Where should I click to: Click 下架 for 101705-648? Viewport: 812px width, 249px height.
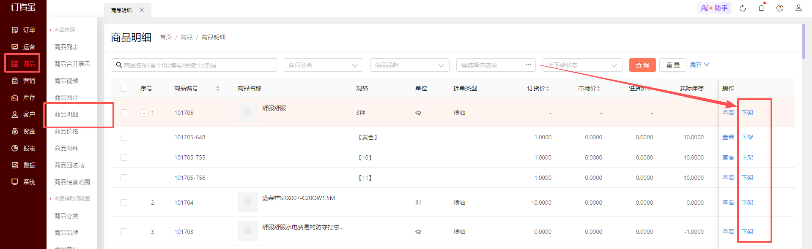pyautogui.click(x=748, y=137)
